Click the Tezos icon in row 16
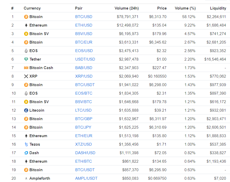The width and height of the screenshot is (230, 182). [26, 144]
